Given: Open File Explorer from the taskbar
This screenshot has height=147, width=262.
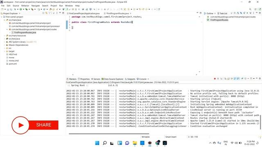Looking at the screenshot, I should pyautogui.click(x=135, y=143).
